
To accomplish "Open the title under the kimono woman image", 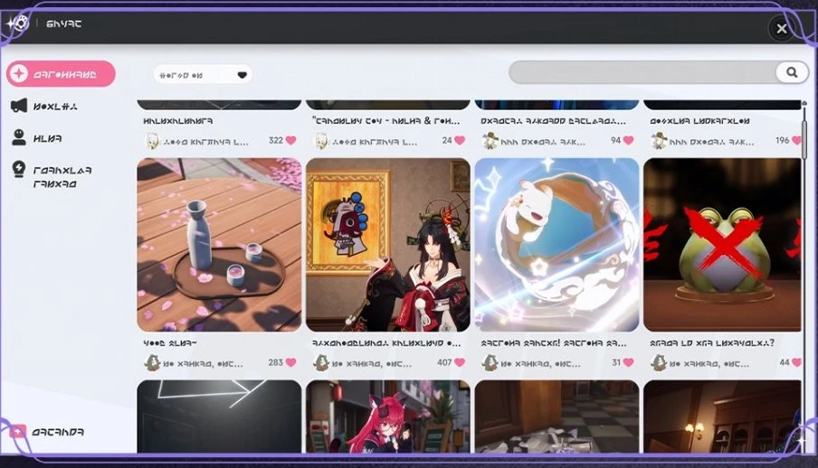I will pos(386,343).
